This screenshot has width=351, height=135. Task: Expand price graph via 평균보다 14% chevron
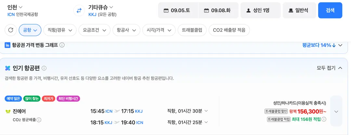pos(340,45)
